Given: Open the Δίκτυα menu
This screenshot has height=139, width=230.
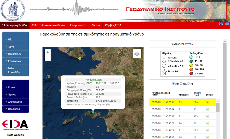Looking at the screenshot, I should click(x=96, y=25).
